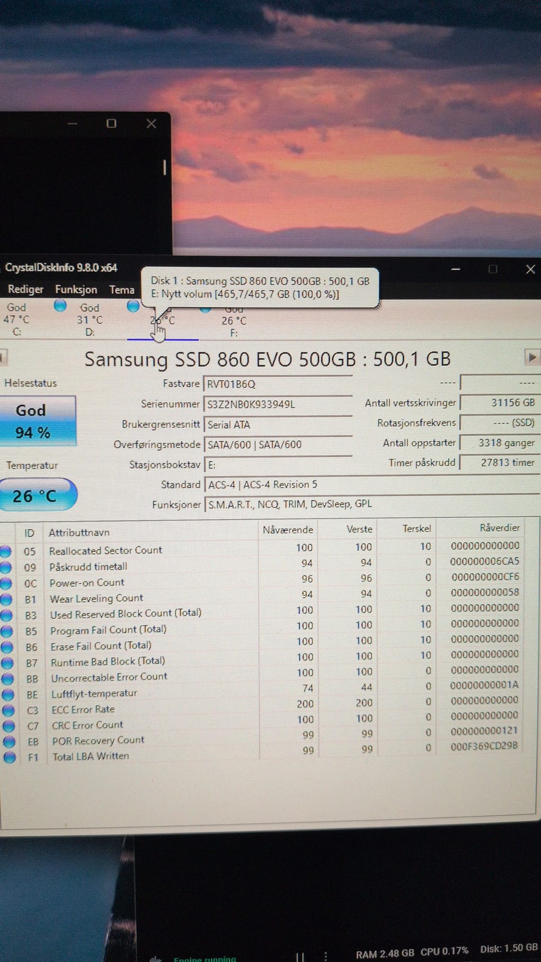Viewport: 541px width, 962px height.
Task: Maximize the black window behind CrystalDiskInfo
Action: point(112,123)
